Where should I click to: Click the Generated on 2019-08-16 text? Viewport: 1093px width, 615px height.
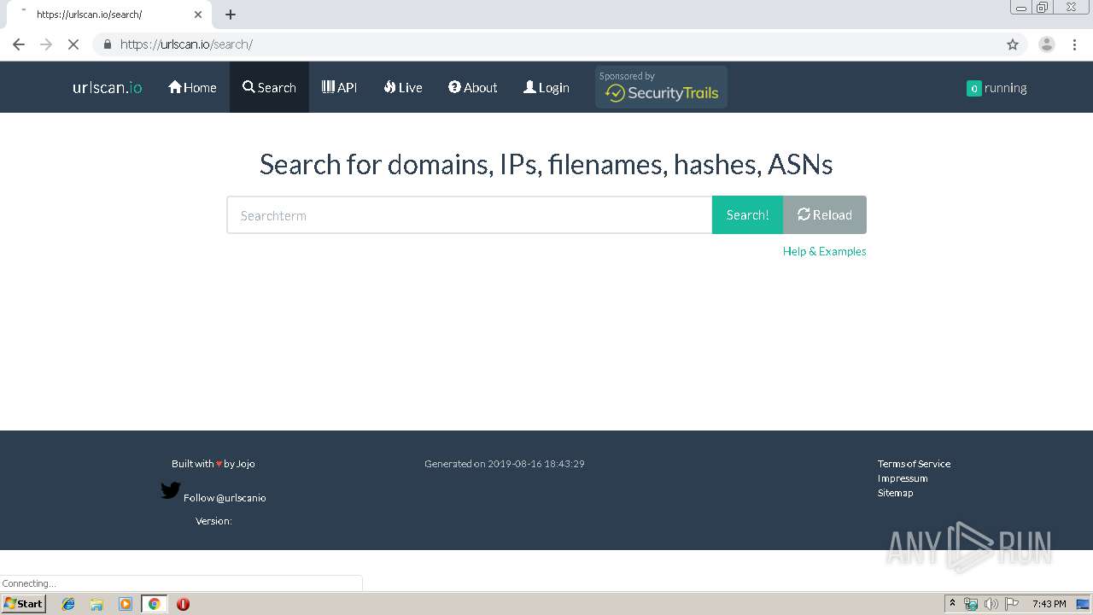point(505,464)
